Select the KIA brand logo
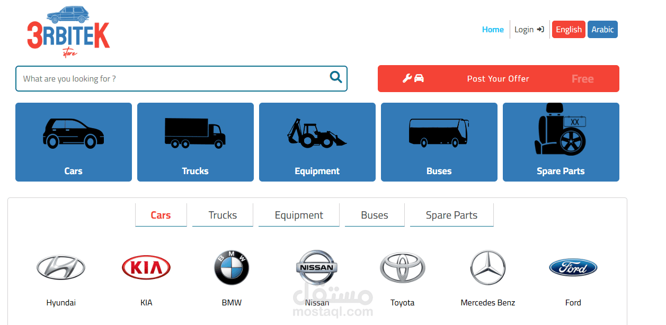Viewport: 666px width, 325px height. [x=146, y=267]
